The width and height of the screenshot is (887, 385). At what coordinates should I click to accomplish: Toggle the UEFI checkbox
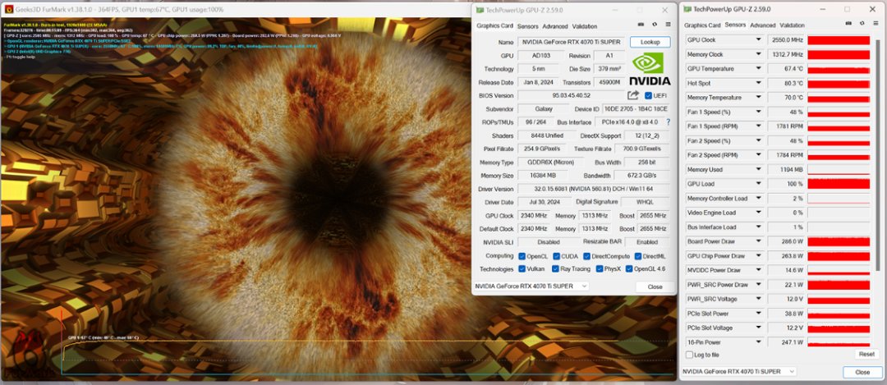(649, 95)
